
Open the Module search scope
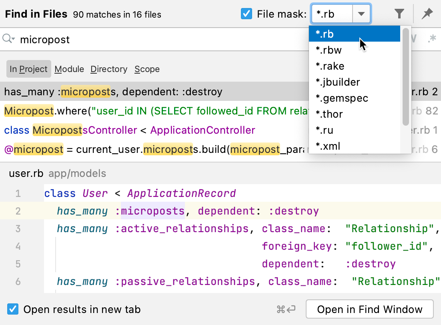[x=69, y=69]
